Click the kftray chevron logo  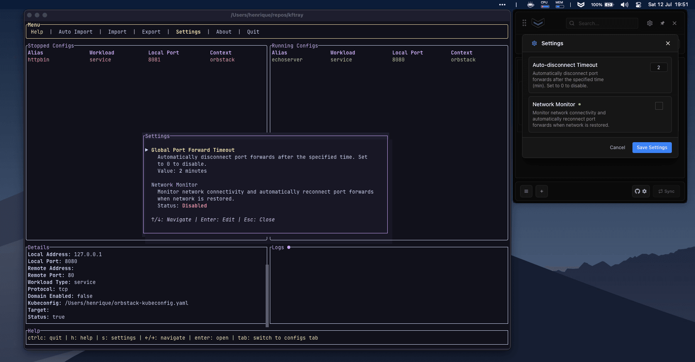[x=538, y=22]
